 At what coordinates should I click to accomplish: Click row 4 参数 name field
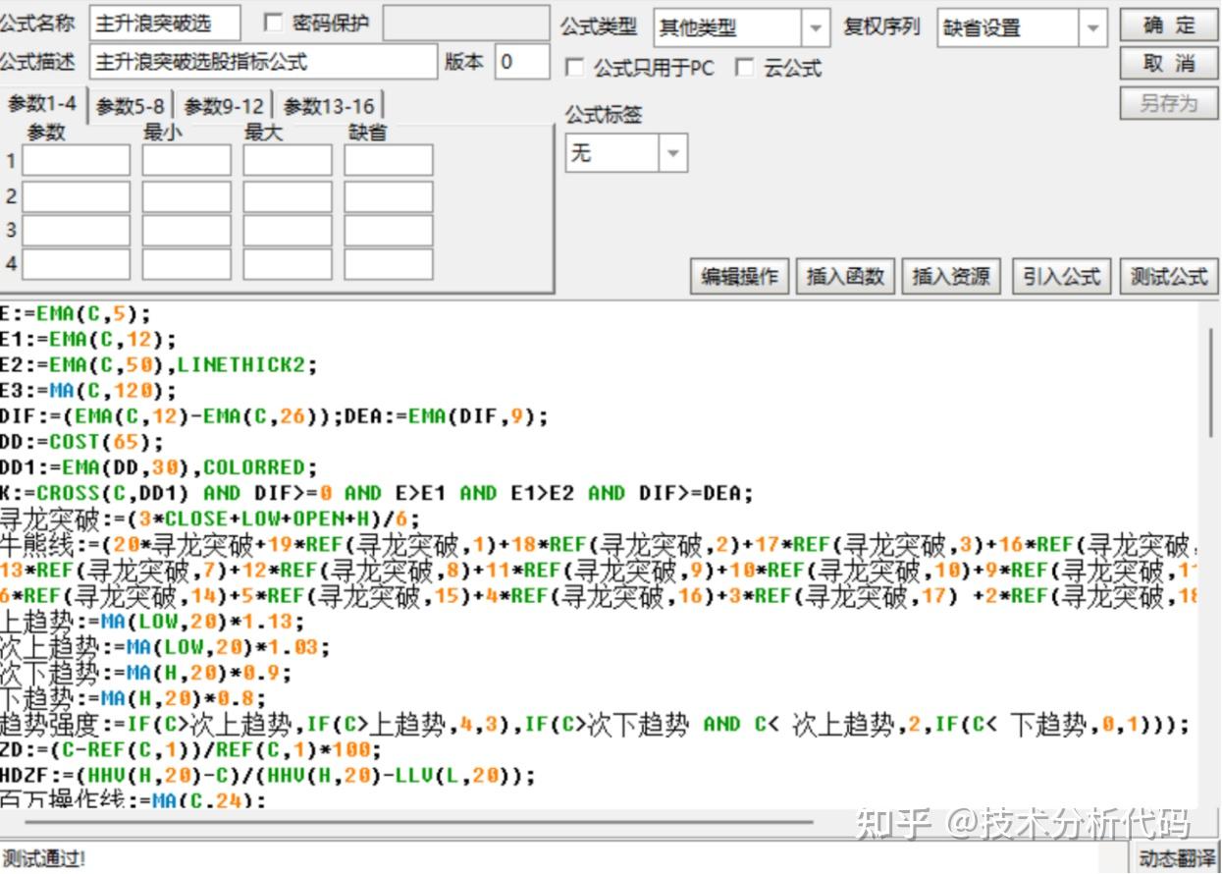[x=77, y=264]
